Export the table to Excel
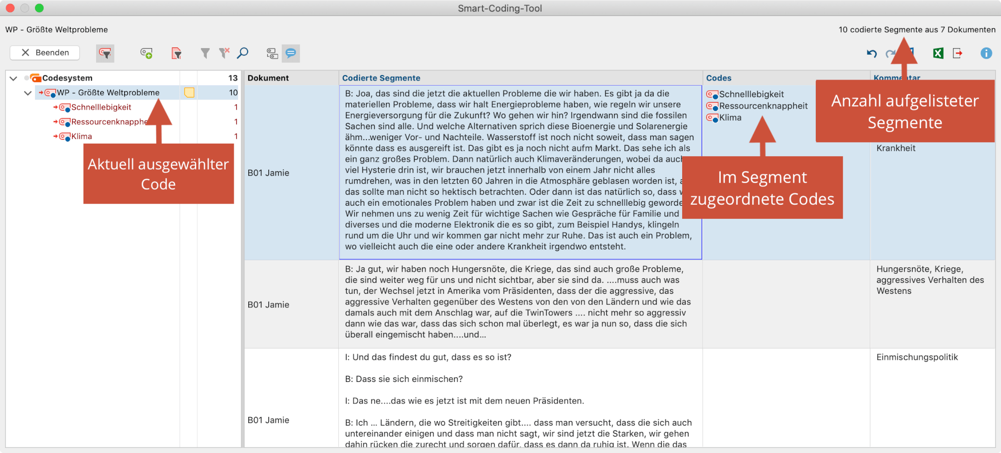This screenshot has width=1001, height=453. [938, 53]
